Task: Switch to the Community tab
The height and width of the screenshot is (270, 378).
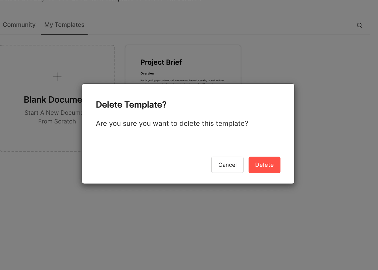Action: 19,25
